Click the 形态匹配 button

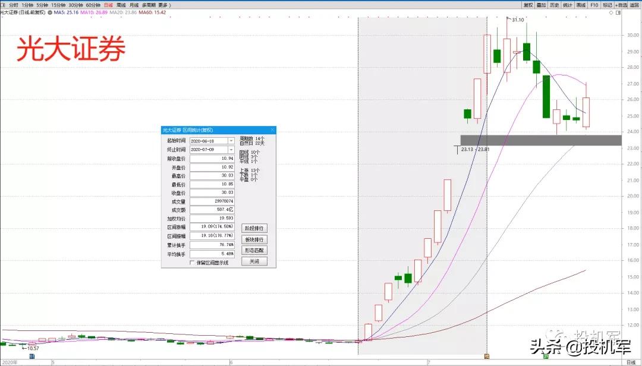tap(254, 250)
